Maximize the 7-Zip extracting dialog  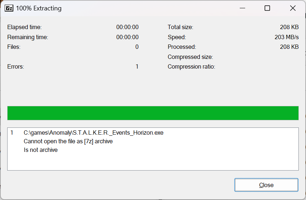pos(267,8)
